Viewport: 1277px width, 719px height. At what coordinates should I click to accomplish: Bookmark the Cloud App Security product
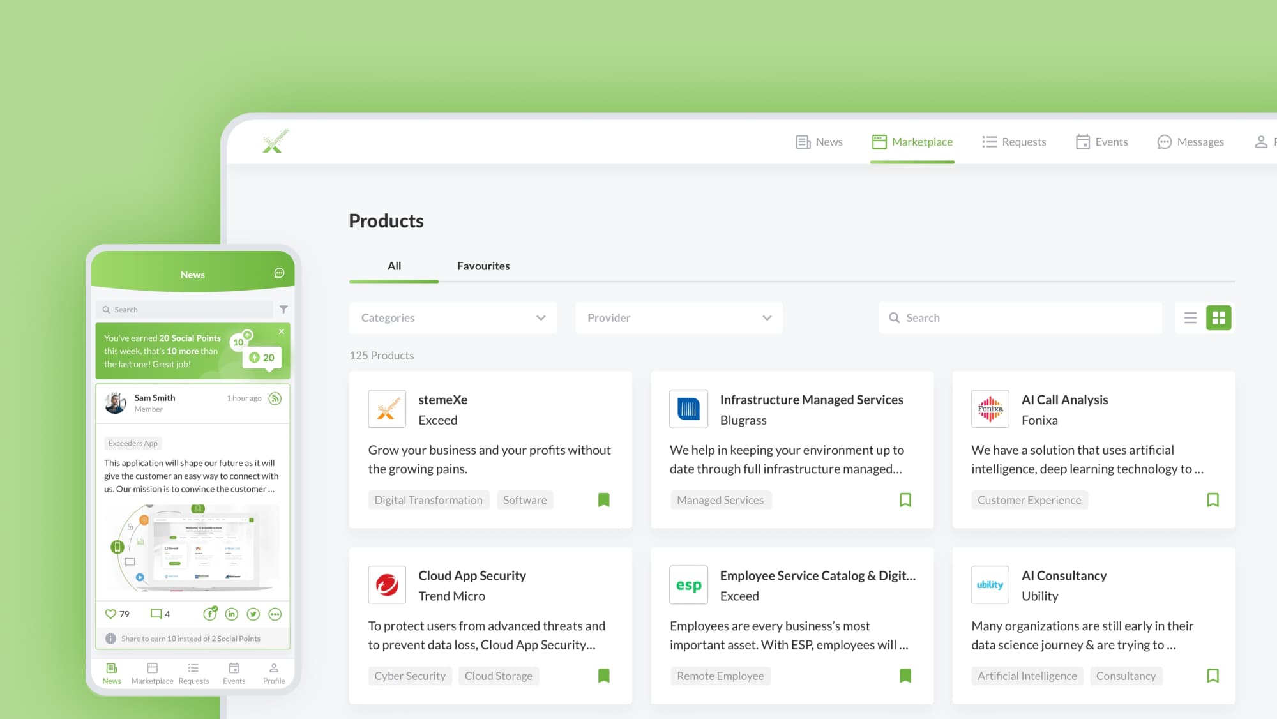pos(603,676)
